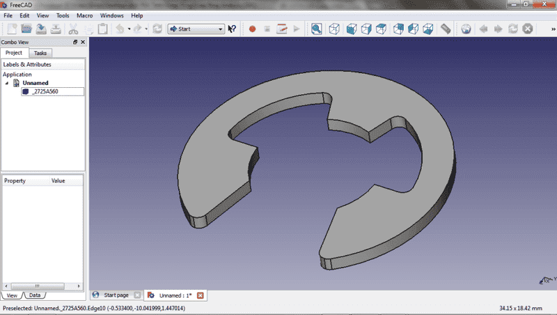This screenshot has width=557, height=315.
Task: Click the New document icon
Action: (12, 29)
